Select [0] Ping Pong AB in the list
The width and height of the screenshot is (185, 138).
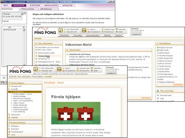10,30
